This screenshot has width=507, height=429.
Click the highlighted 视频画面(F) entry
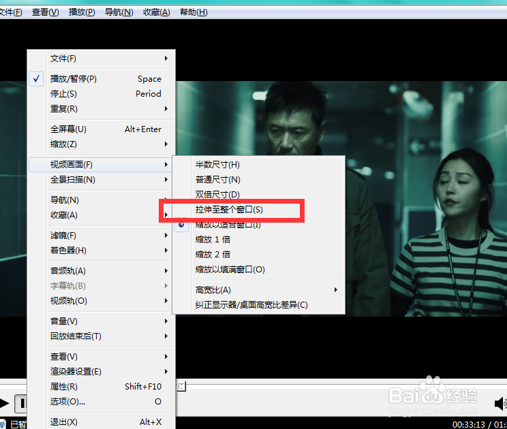(101, 165)
